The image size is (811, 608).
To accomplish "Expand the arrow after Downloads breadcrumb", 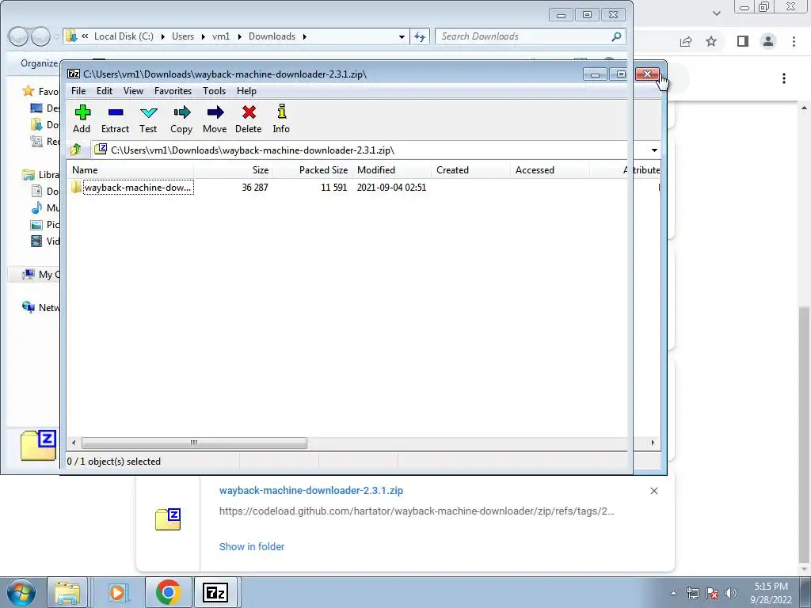I will coord(305,36).
